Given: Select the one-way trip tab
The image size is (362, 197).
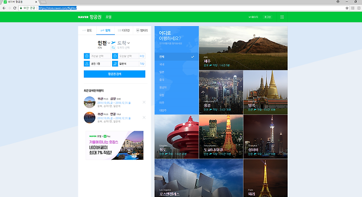Looking at the screenshot, I should coord(87,31).
